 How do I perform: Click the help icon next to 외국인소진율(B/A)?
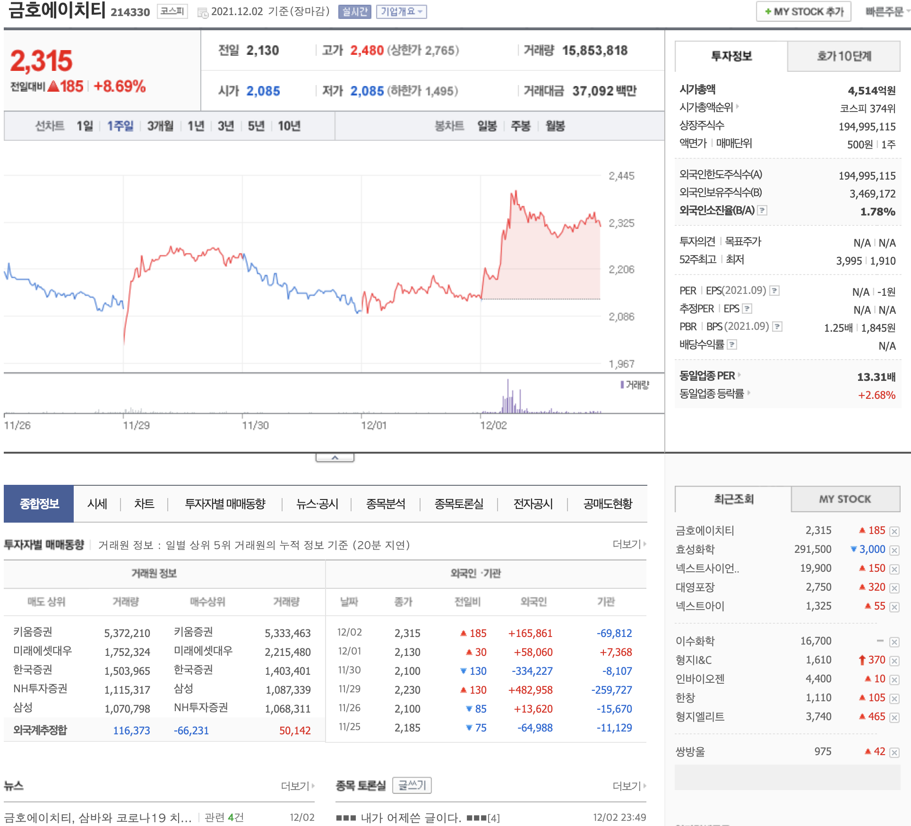762,210
